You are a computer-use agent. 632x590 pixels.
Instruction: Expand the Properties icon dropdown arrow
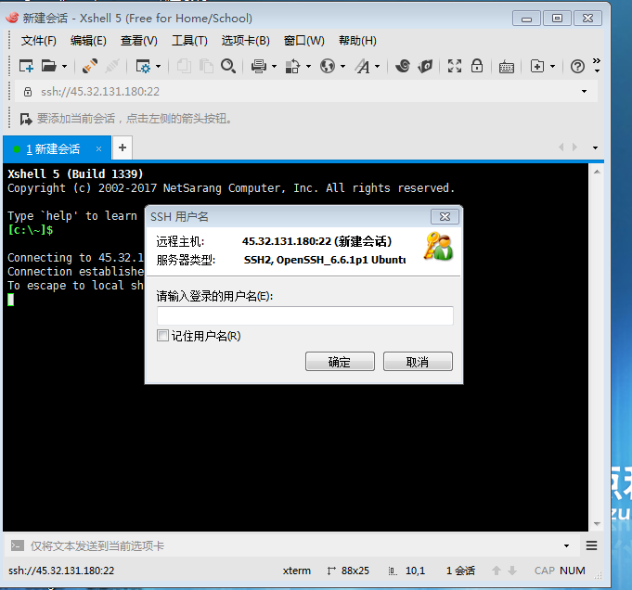click(x=158, y=67)
